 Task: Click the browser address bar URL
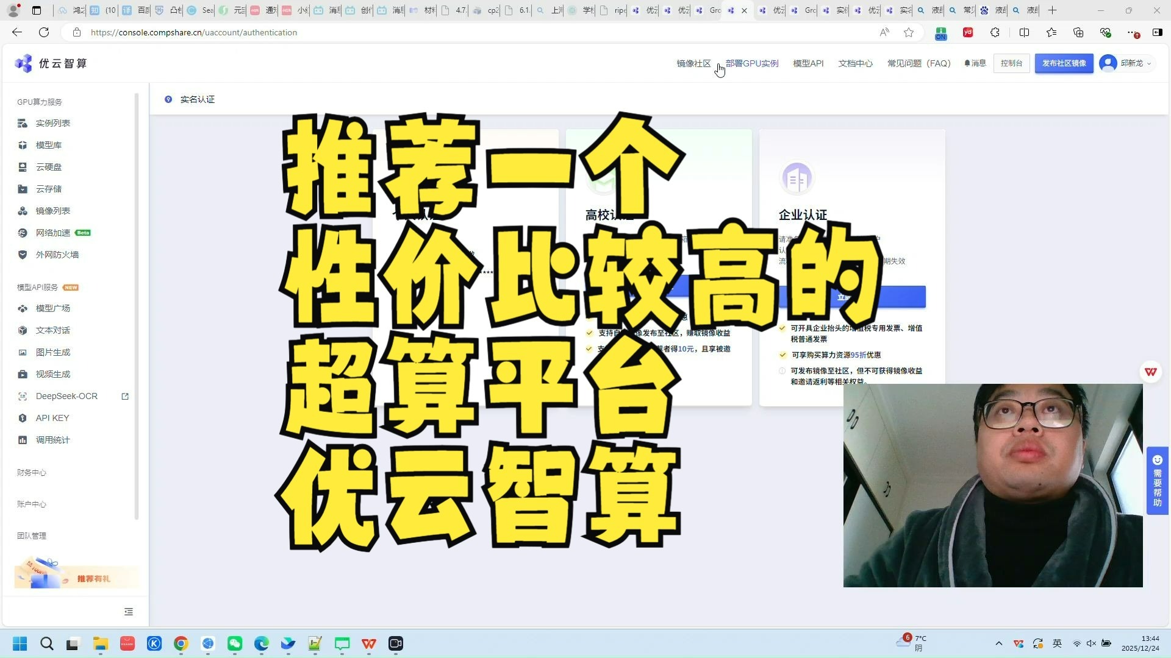pyautogui.click(x=194, y=32)
